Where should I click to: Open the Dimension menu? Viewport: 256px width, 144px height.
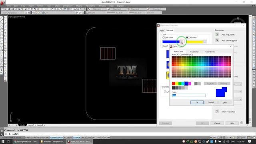68,6
